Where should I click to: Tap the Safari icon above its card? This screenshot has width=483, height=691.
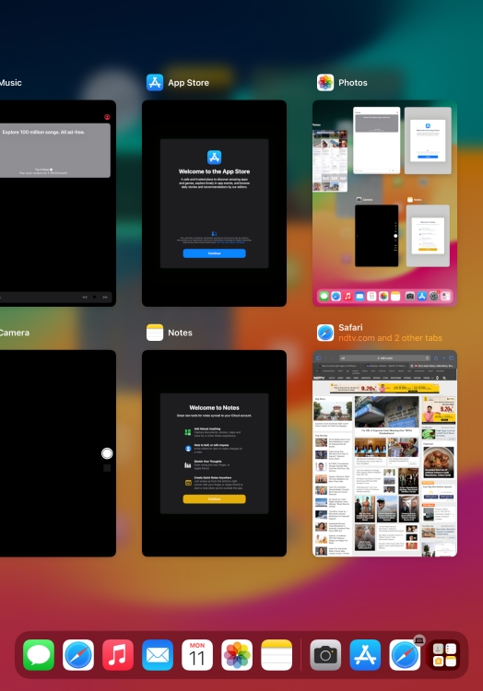[325, 333]
